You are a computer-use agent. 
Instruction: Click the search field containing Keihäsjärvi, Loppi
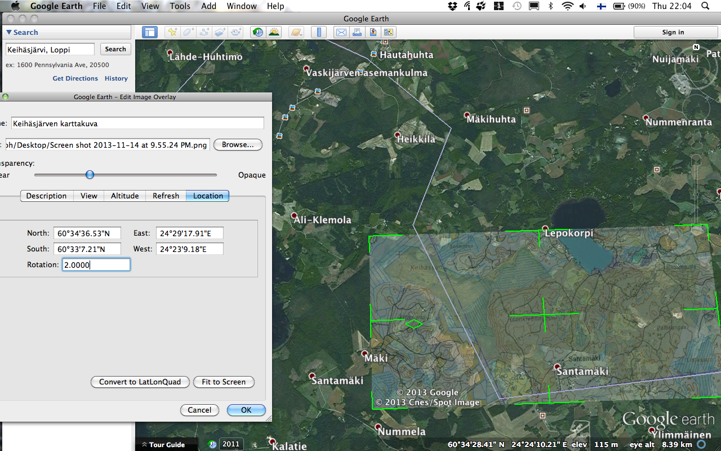tap(50, 50)
